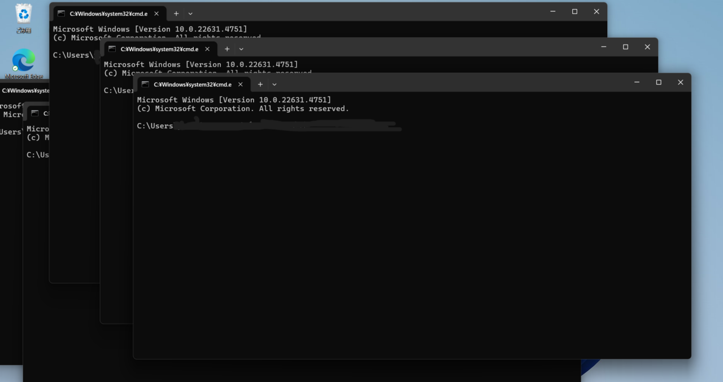Add a new tab in the middle cascaded cmd window
This screenshot has height=382, width=723.
tap(227, 49)
